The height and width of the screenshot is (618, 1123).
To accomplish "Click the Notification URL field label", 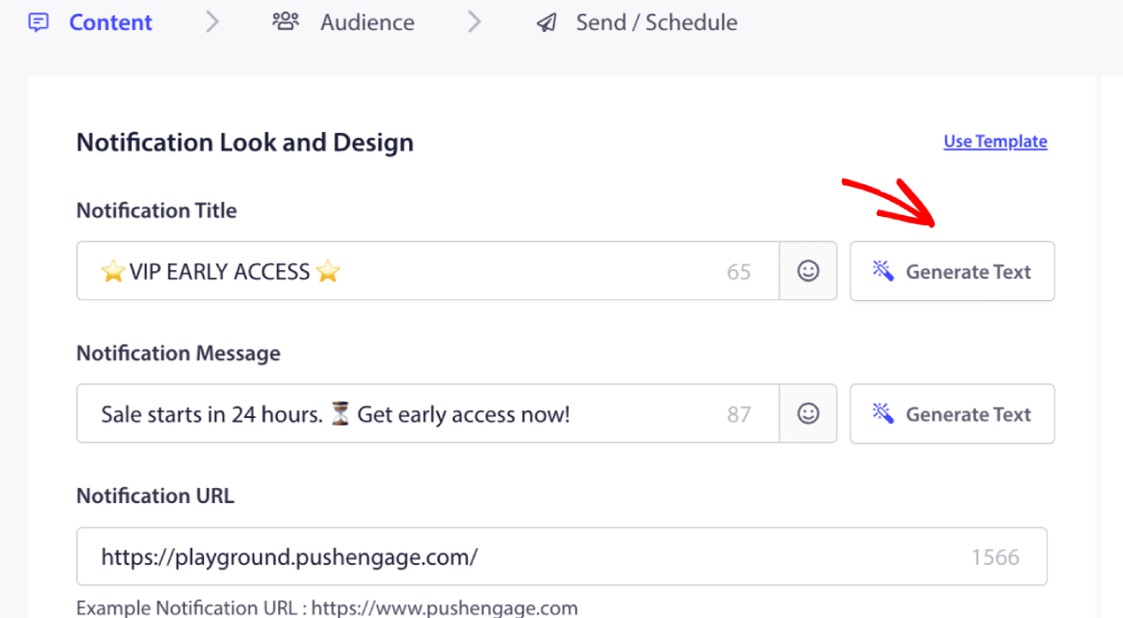I will (154, 496).
